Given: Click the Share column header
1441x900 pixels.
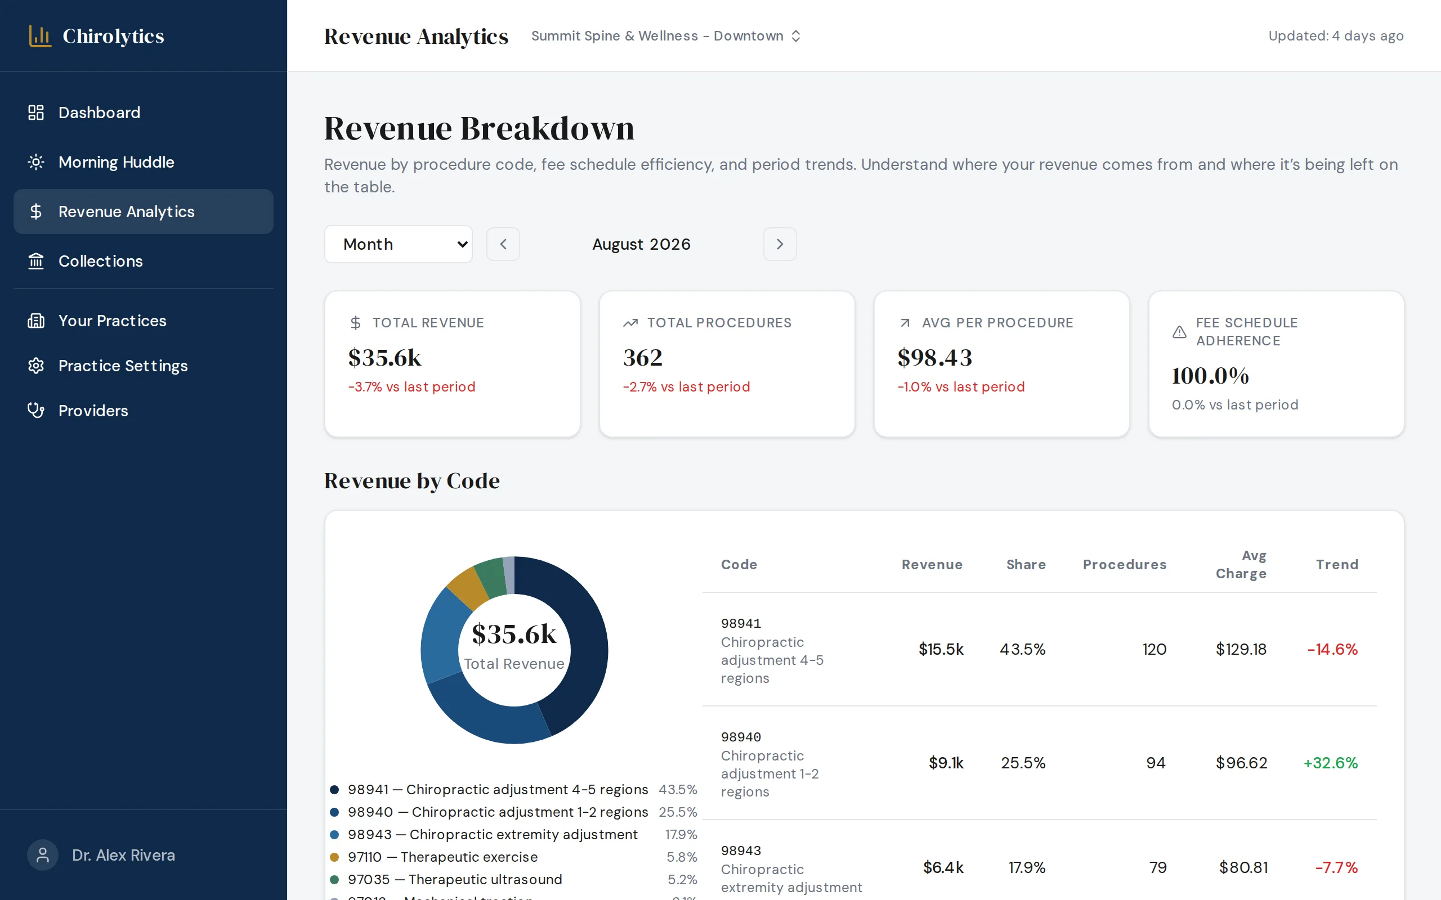Looking at the screenshot, I should pyautogui.click(x=1026, y=564).
